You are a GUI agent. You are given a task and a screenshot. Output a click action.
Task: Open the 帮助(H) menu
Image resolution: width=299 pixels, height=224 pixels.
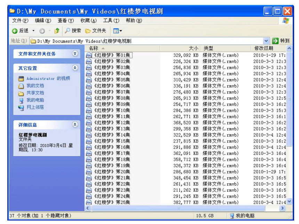click(134, 20)
